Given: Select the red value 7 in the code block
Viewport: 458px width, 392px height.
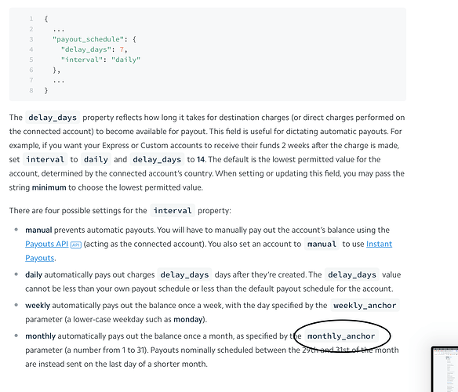Looking at the screenshot, I should (x=122, y=49).
